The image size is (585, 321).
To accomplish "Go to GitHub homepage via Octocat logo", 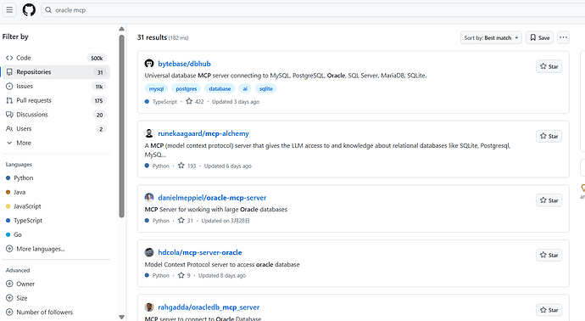I will click(x=29, y=9).
